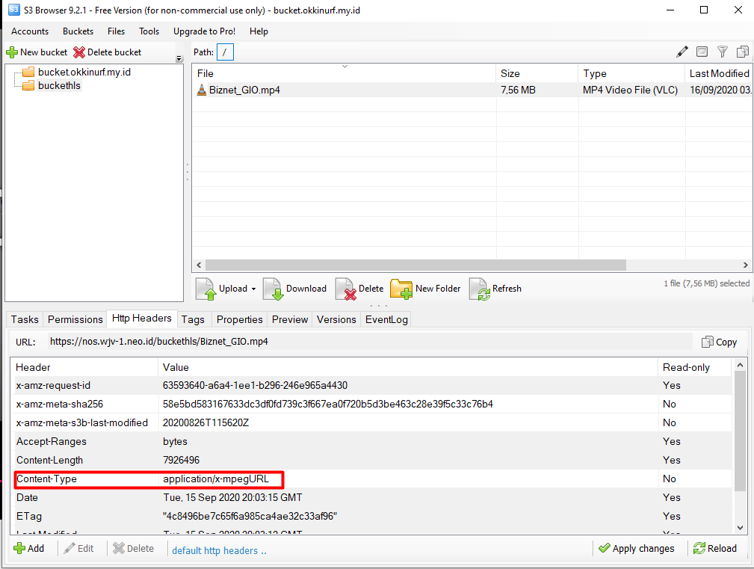The height and width of the screenshot is (569, 754).
Task: Select the Biznet_GIO.mp4 file row
Action: pyautogui.click(x=472, y=90)
